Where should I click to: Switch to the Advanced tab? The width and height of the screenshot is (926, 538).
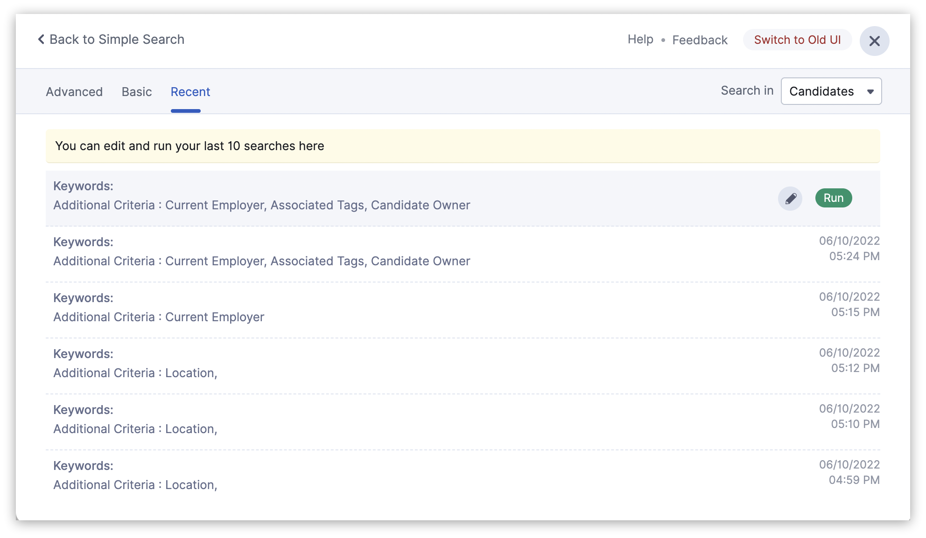[74, 92]
